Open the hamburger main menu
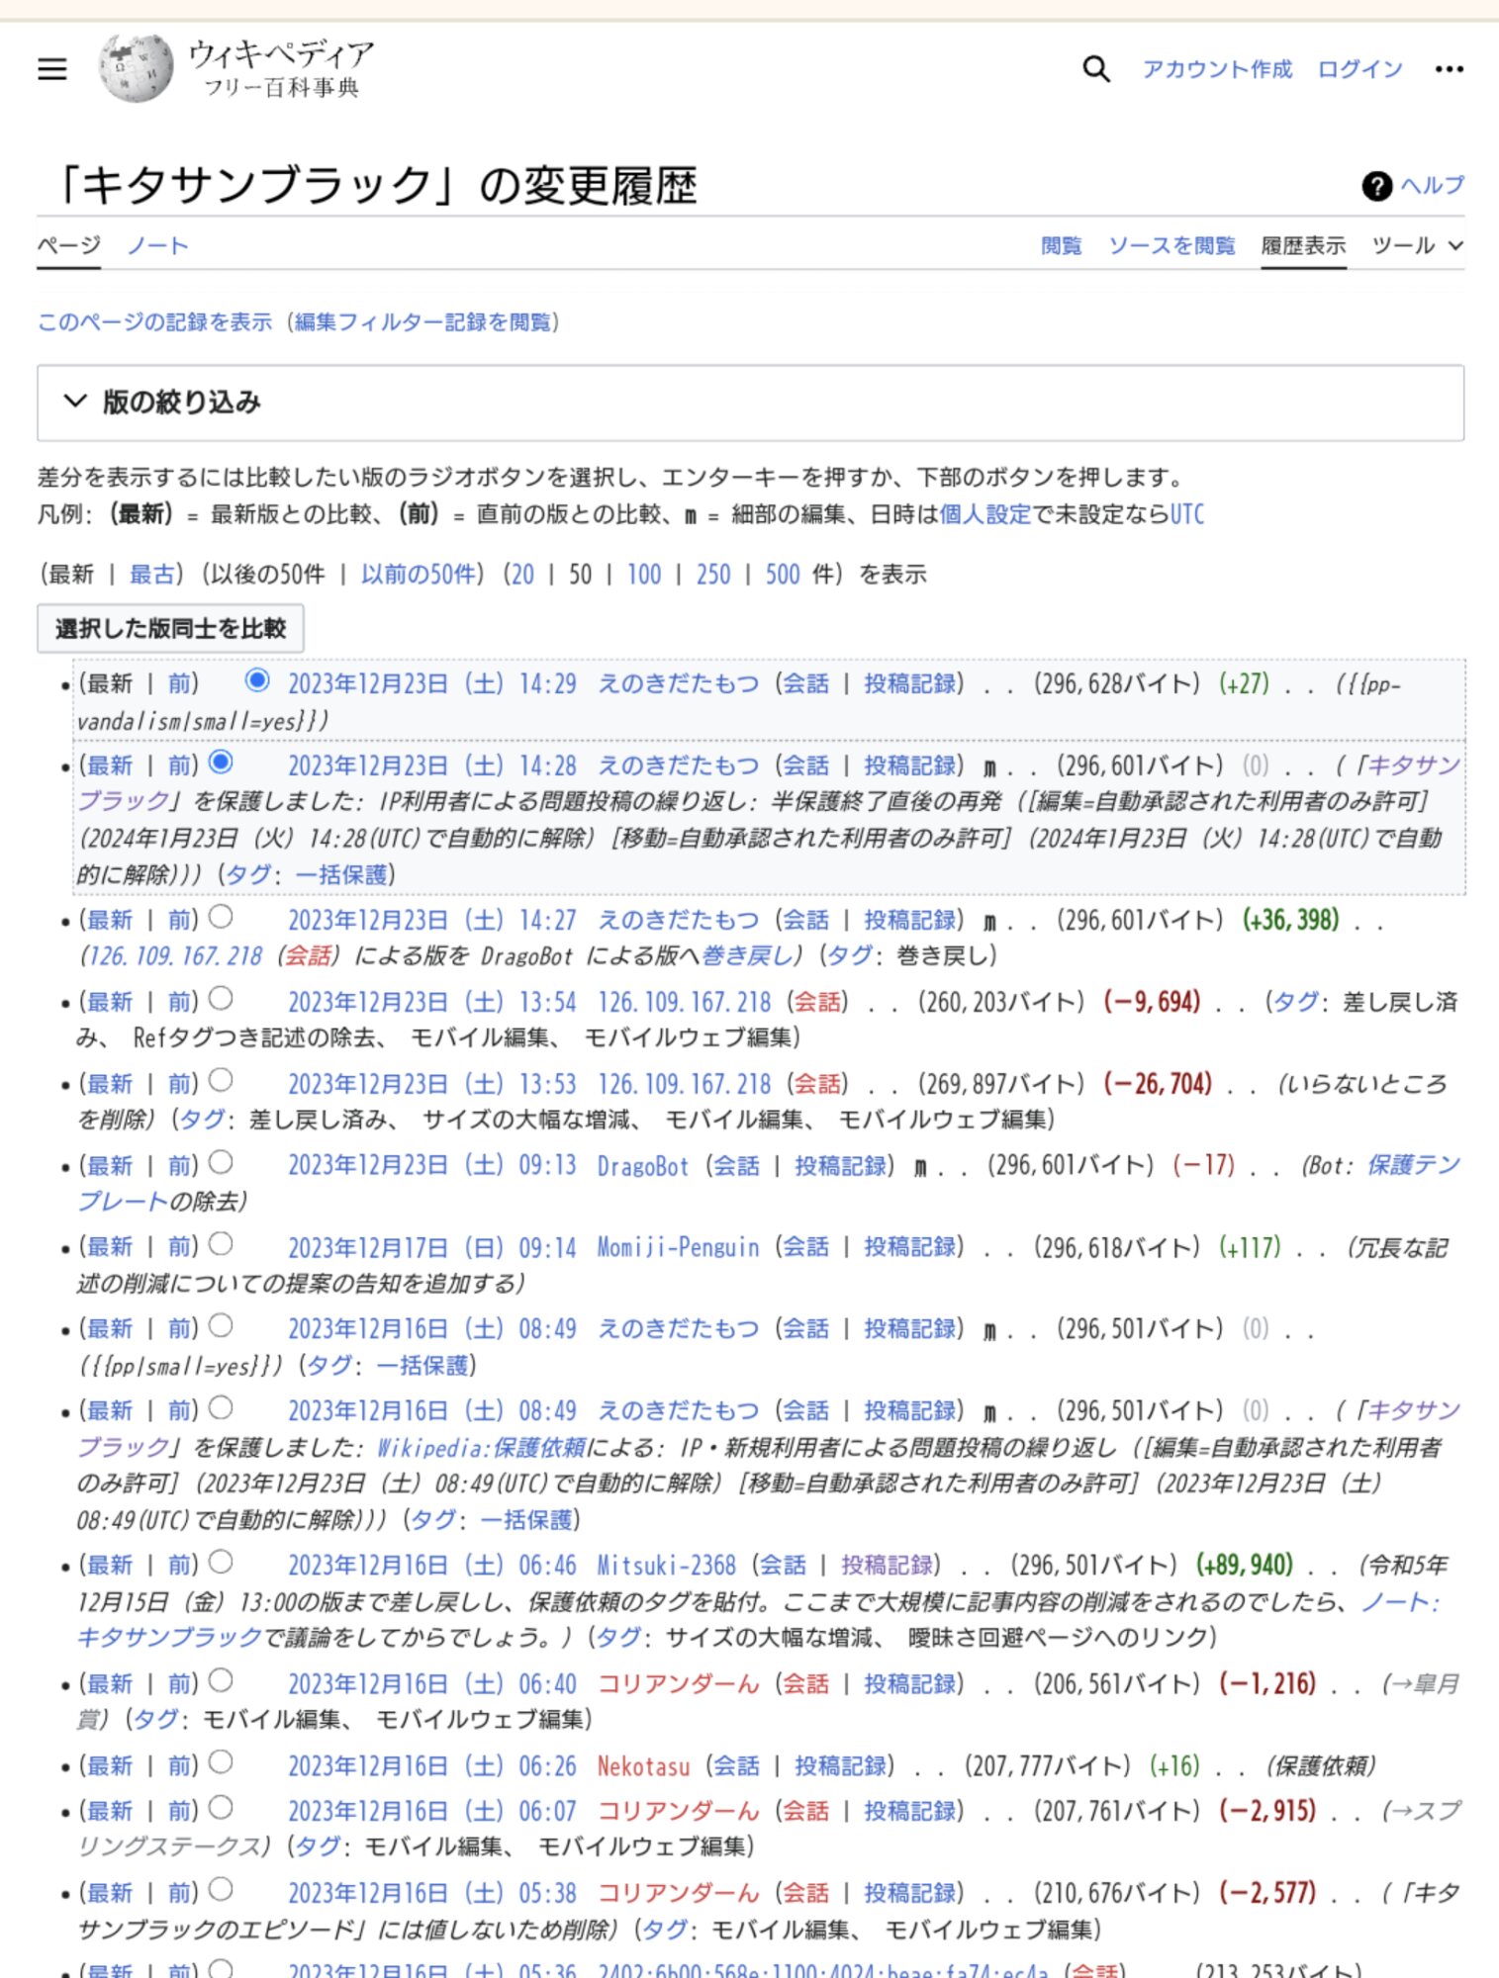This screenshot has height=1978, width=1499. [x=52, y=68]
